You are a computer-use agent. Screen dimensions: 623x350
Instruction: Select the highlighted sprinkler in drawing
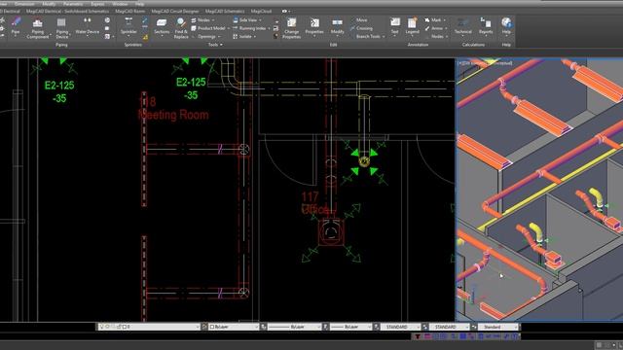tap(364, 161)
